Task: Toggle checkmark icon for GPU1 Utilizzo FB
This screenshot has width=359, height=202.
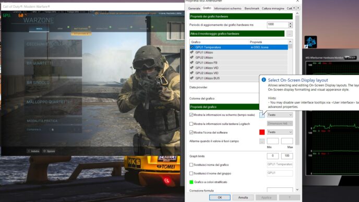Action: [x=192, y=63]
